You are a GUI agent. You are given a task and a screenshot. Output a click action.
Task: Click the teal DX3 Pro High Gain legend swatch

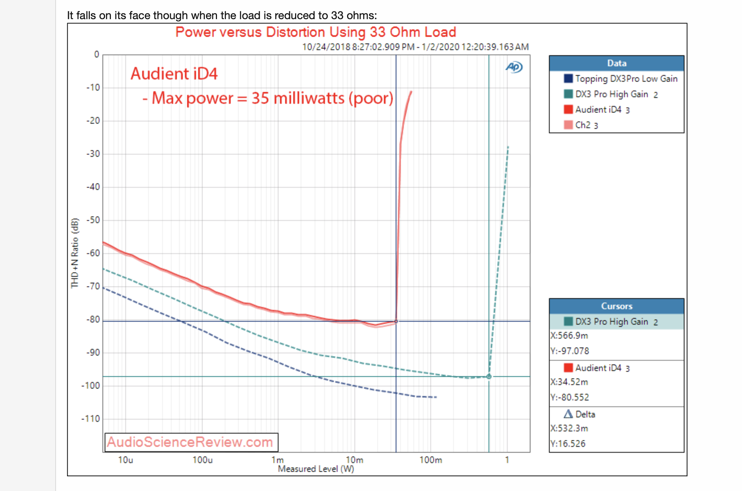tap(568, 94)
